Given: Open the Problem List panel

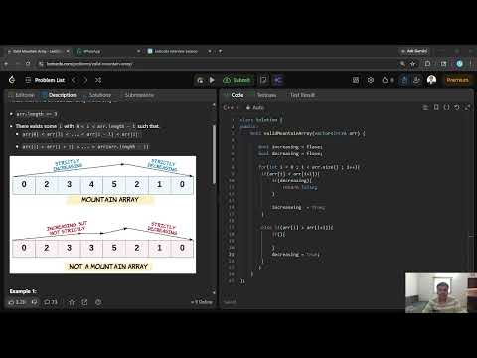Looking at the screenshot, I should pos(45,80).
